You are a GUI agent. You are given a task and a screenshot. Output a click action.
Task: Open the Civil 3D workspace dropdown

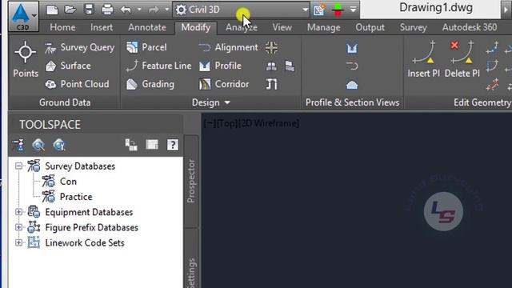(x=242, y=10)
